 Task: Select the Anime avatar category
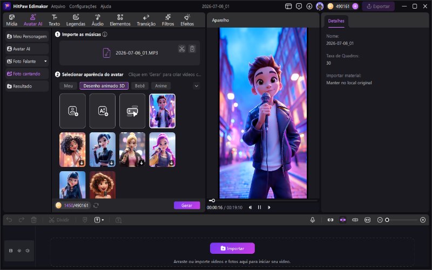[161, 86]
